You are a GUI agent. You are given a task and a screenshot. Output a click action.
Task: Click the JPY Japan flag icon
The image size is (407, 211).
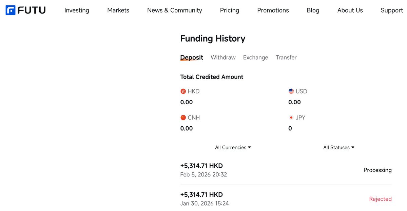coord(291,118)
